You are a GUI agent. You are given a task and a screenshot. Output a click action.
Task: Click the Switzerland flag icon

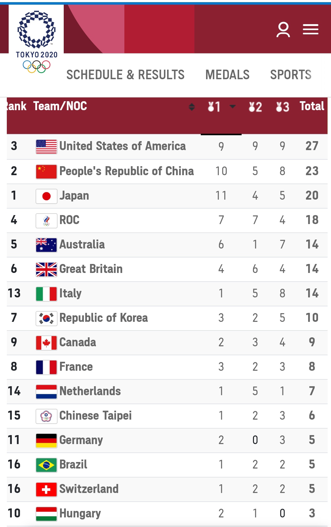point(46,490)
